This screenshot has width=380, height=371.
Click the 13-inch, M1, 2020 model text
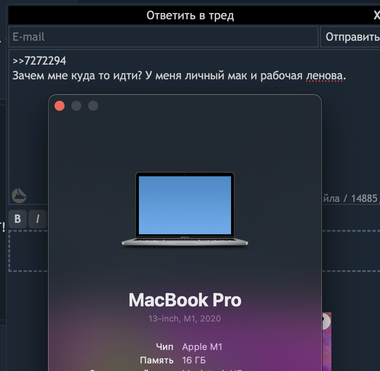[x=185, y=319]
